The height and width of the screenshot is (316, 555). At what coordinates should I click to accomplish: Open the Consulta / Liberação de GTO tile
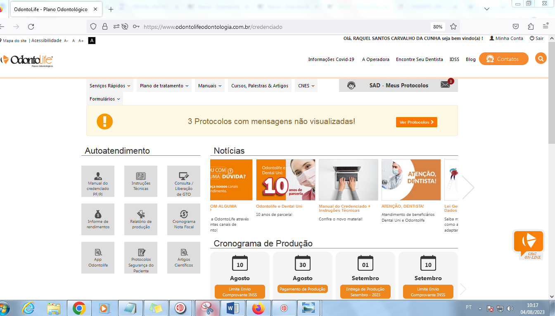[184, 181]
